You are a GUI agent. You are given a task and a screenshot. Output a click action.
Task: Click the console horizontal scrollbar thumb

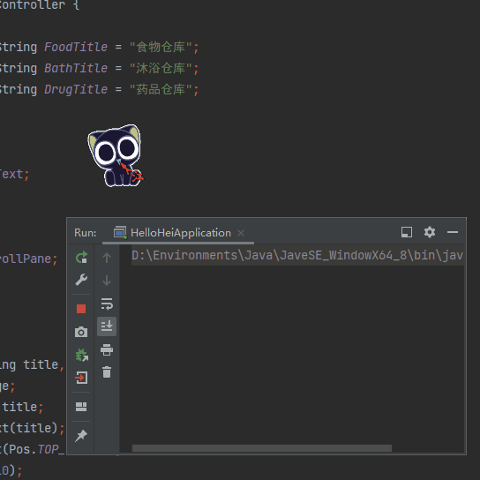pyautogui.click(x=262, y=448)
